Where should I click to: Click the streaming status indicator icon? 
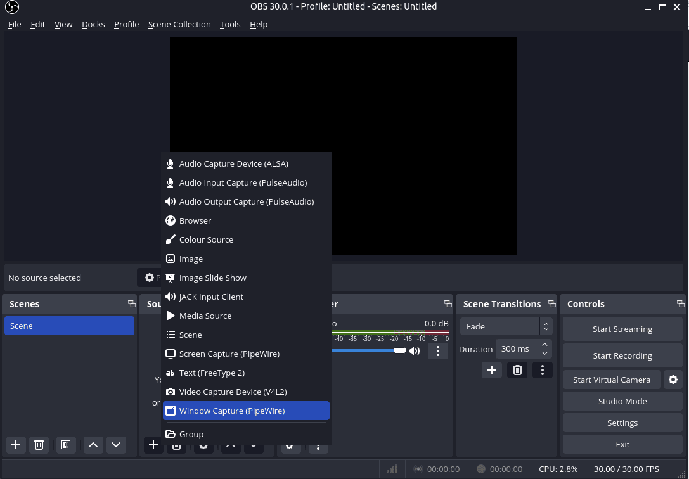tap(418, 469)
